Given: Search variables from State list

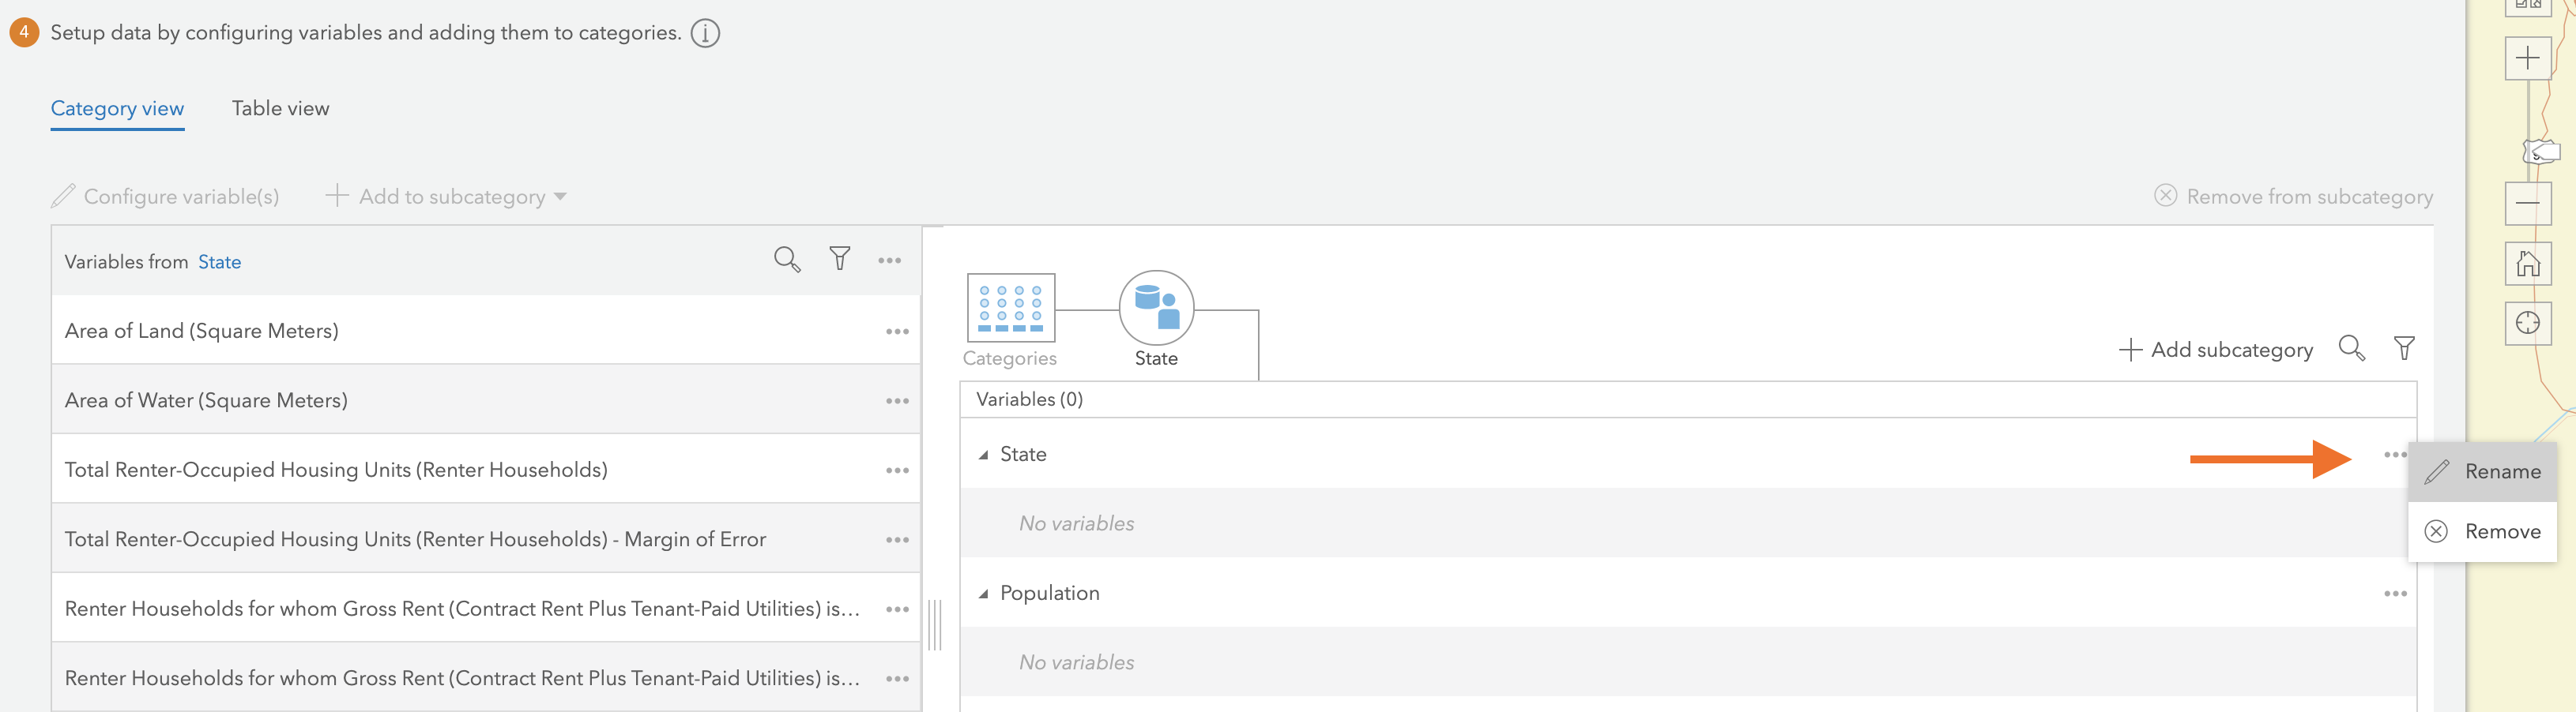Looking at the screenshot, I should pos(787,260).
